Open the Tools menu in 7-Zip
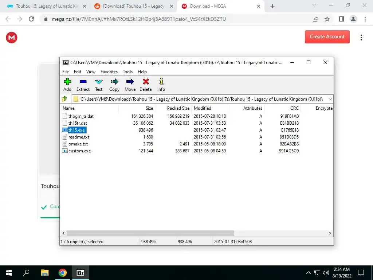This screenshot has height=280, width=373. pos(127,72)
